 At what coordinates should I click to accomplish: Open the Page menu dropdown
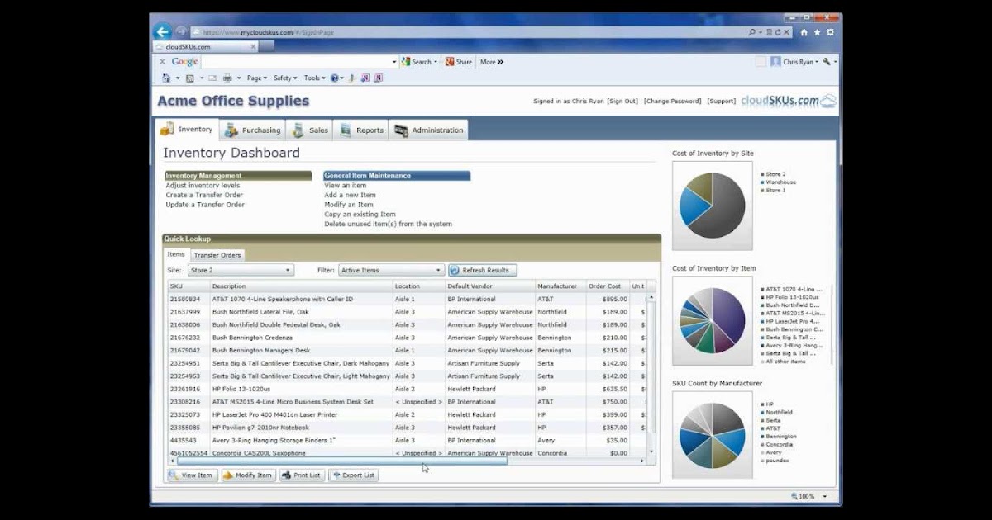[x=257, y=78]
